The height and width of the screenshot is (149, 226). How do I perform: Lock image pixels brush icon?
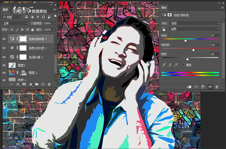click(x=17, y=30)
